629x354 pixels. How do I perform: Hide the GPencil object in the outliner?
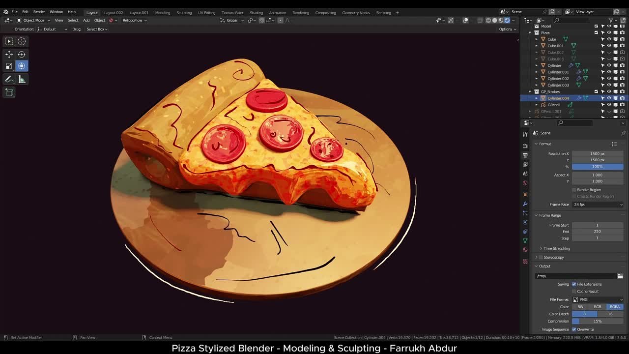tap(609, 104)
